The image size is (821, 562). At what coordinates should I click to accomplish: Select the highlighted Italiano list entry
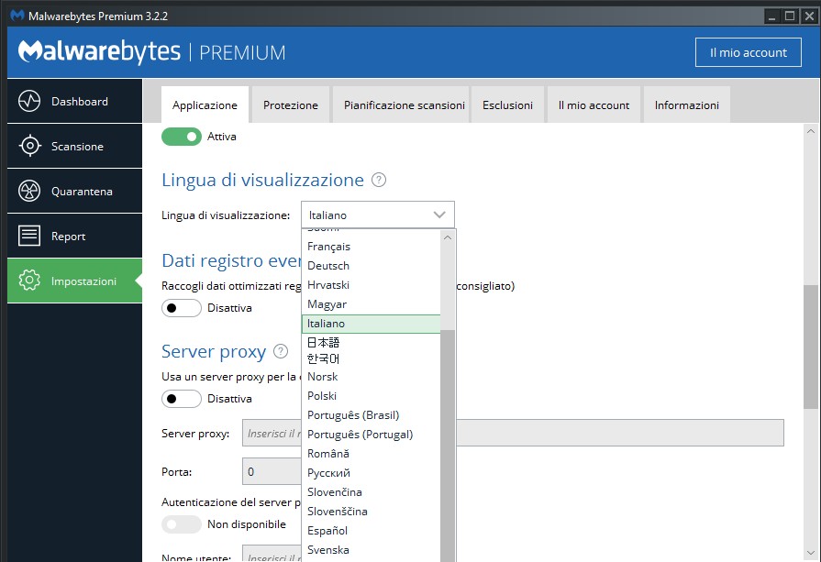tap(372, 324)
